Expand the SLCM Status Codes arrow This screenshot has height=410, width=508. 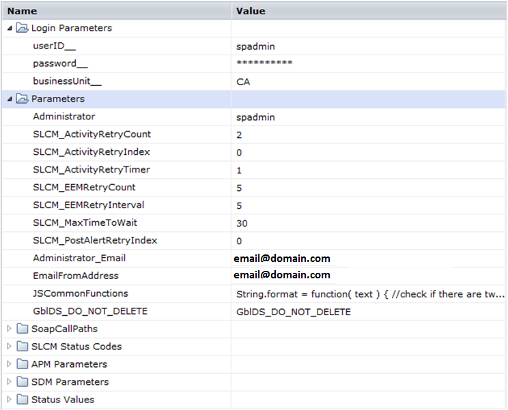click(x=9, y=347)
